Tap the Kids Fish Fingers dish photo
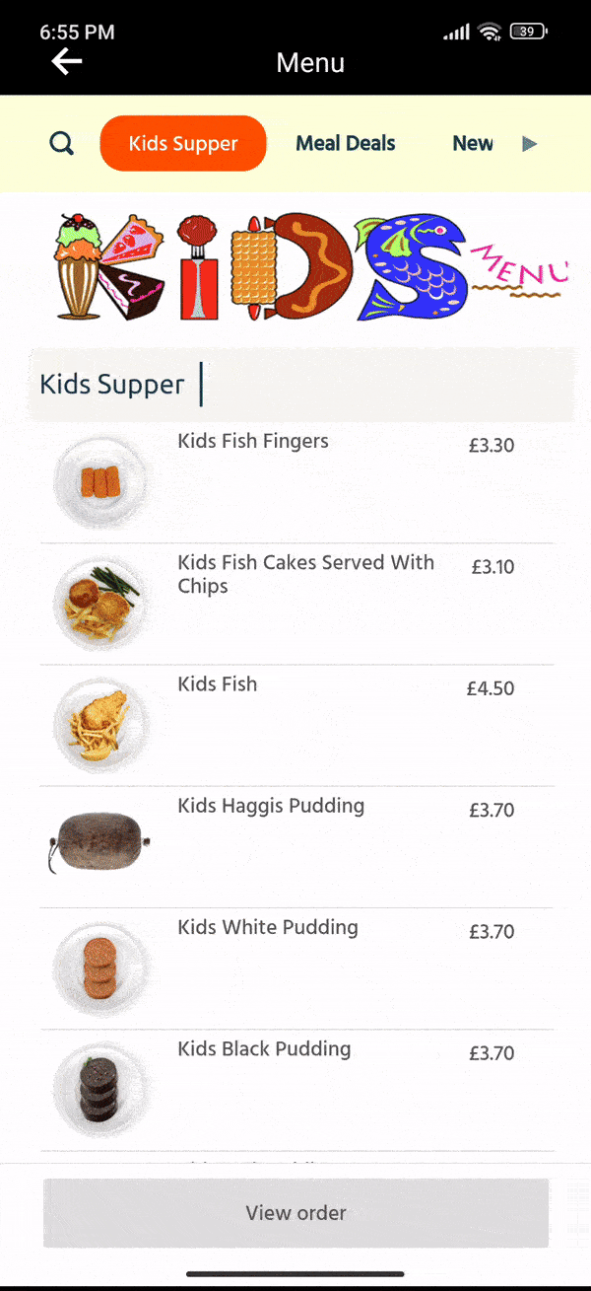Viewport: 591px width, 1291px height. (x=101, y=481)
